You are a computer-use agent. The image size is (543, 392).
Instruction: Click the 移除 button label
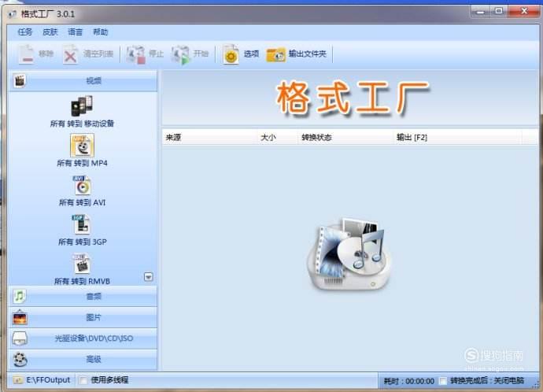(46, 54)
